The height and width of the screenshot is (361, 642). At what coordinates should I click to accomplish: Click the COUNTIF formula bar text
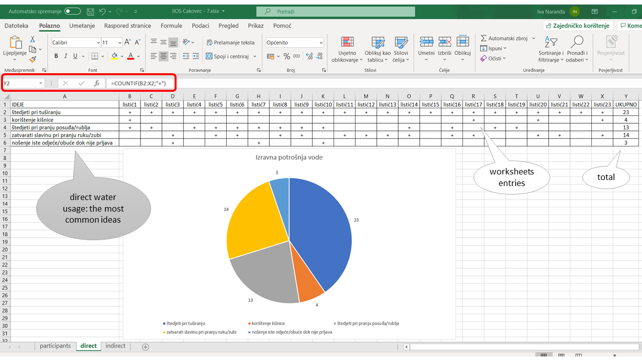[138, 83]
